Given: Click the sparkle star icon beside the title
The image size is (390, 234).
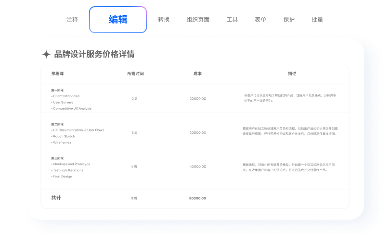Looking at the screenshot, I should coord(46,54).
